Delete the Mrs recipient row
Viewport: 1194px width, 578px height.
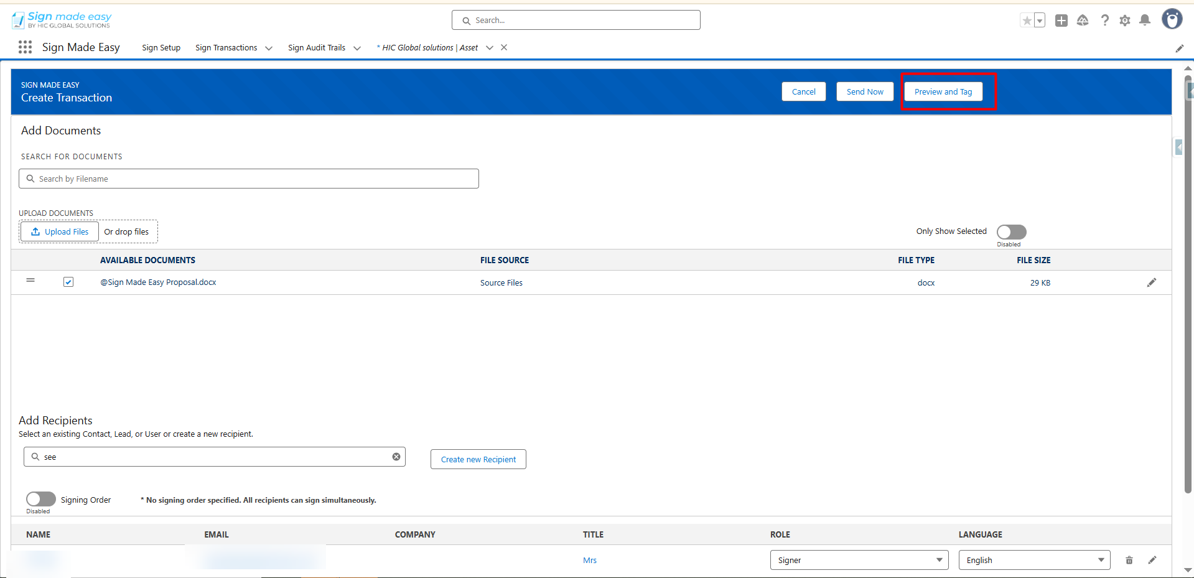pyautogui.click(x=1129, y=560)
